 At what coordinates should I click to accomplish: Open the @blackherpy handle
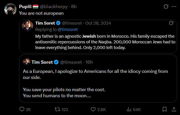[54, 7]
